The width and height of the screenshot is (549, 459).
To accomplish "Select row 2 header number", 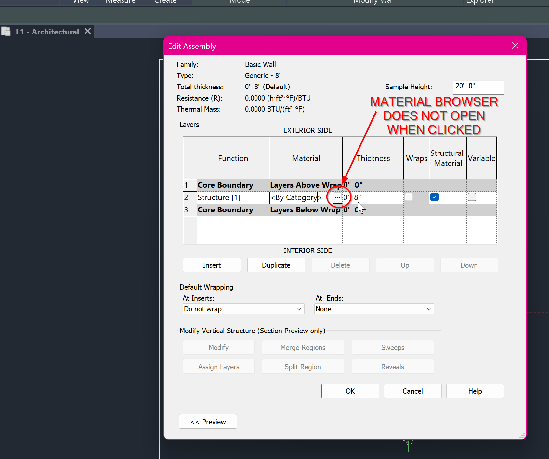I will 190,197.
